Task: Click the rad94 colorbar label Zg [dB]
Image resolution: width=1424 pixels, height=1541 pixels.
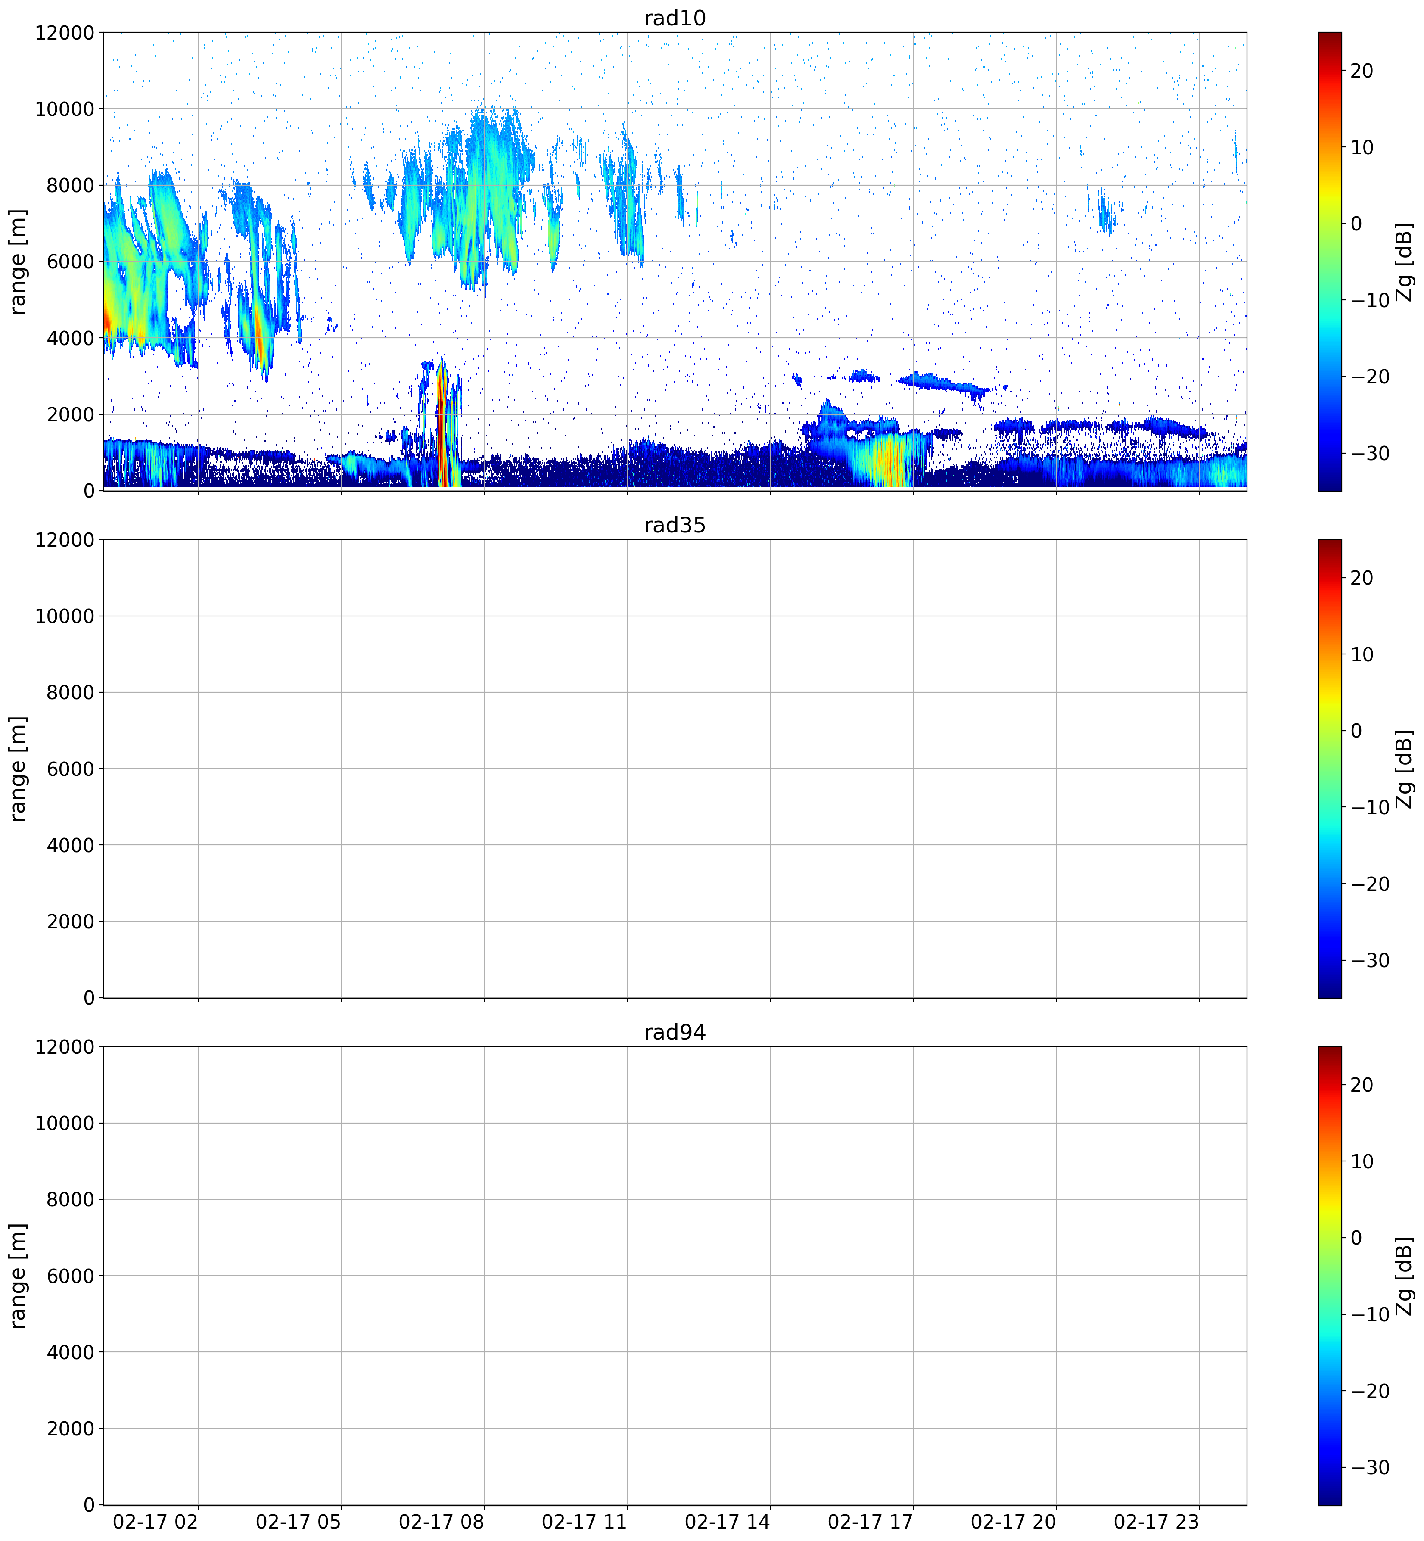Action: click(x=1405, y=1275)
